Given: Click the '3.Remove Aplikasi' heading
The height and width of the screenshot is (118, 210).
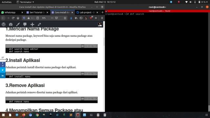Looking at the screenshot, I should 25,85.
